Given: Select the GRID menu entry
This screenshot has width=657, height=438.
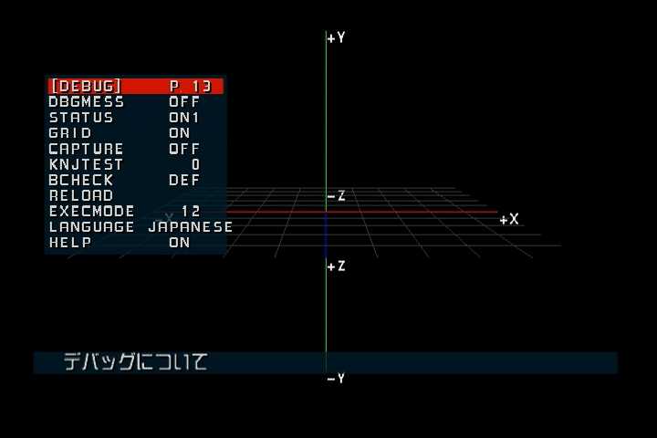Looking at the screenshot, I should point(70,133).
